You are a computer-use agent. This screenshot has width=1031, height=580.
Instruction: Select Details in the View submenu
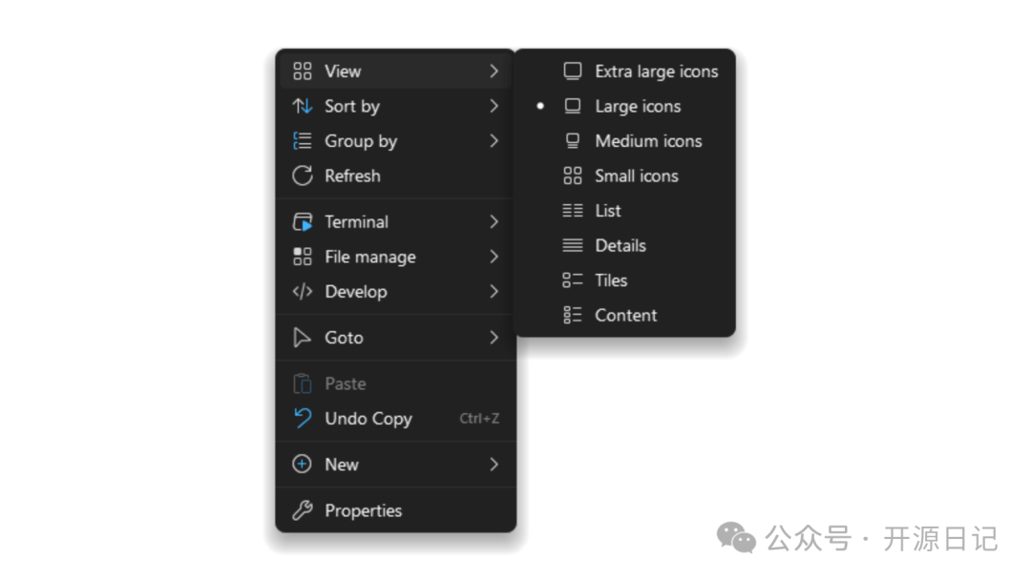620,245
